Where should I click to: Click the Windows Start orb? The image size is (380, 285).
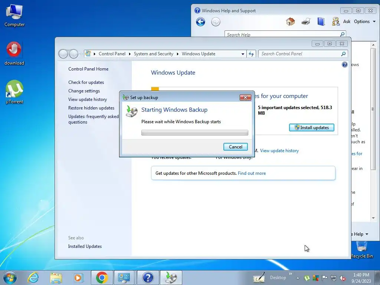click(x=10, y=278)
